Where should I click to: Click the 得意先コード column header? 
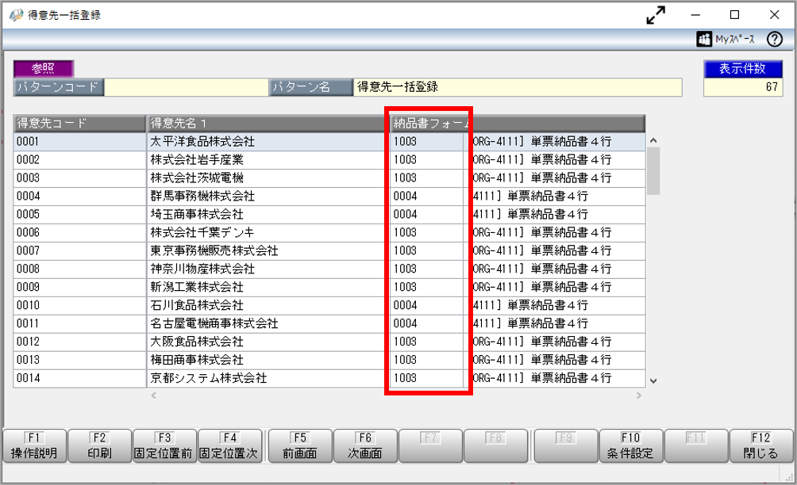[80, 124]
